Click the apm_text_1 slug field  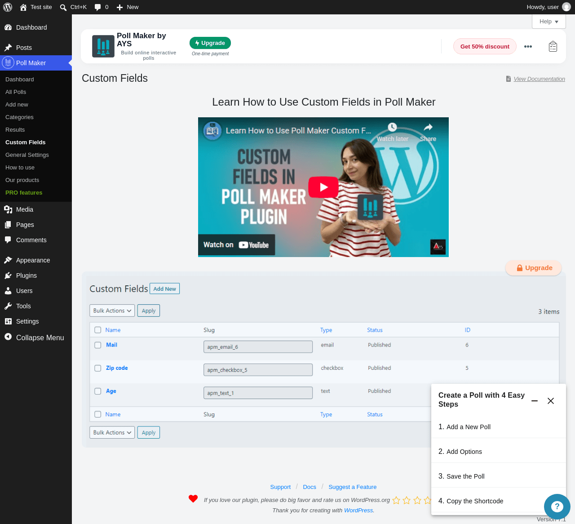click(258, 393)
